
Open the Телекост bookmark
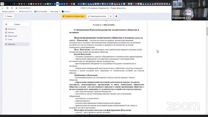tap(66, 12)
